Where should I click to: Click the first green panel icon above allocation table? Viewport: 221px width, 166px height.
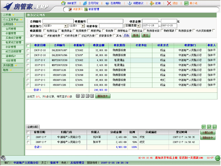coord(204,127)
